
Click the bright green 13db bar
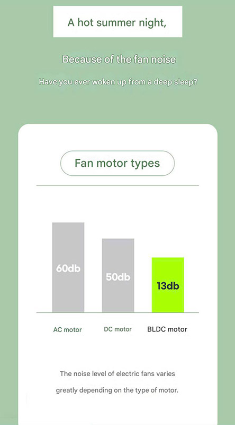point(168,285)
